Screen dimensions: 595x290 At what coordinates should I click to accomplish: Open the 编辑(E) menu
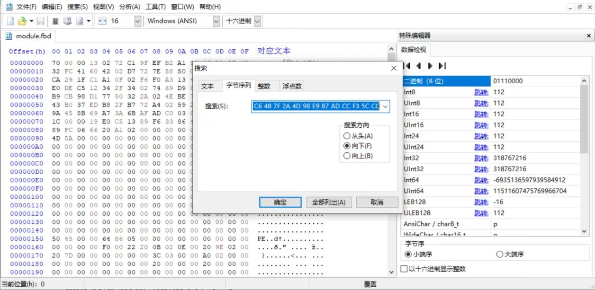[52, 7]
